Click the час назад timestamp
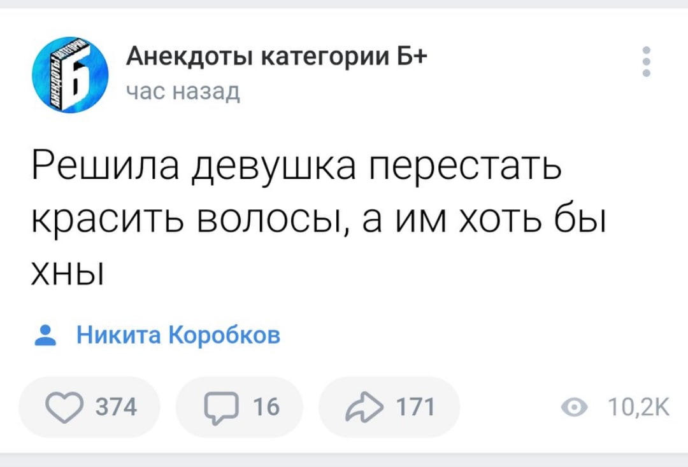Image resolution: width=688 pixels, height=467 pixels. pos(183,92)
